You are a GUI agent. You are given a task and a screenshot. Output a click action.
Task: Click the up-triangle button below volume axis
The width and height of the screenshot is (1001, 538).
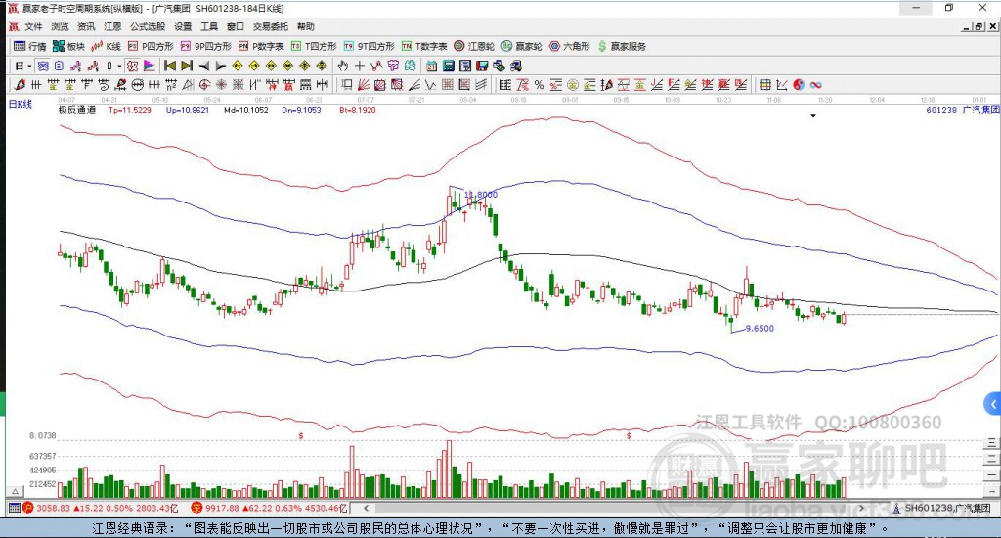click(x=16, y=491)
